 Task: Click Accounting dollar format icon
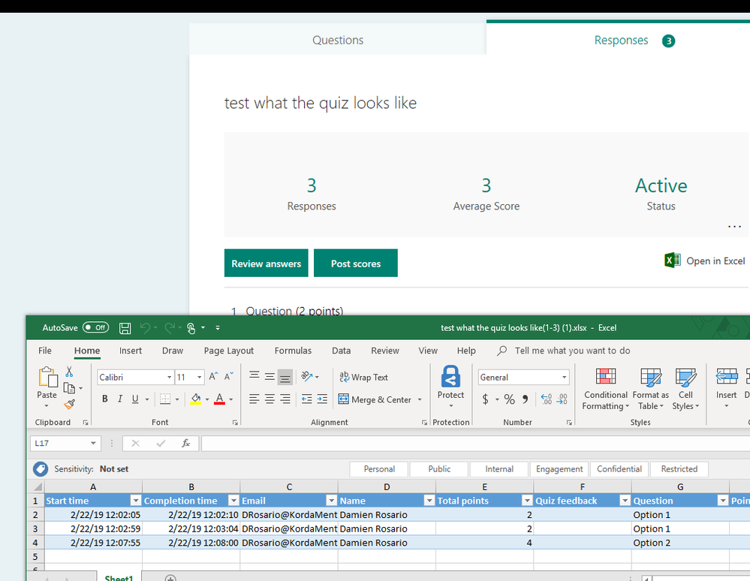(x=486, y=399)
